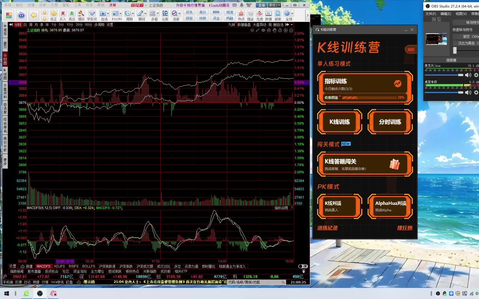Open the robot assistant icon in toolbar
The width and height of the screenshot is (479, 299).
tap(21, 15)
